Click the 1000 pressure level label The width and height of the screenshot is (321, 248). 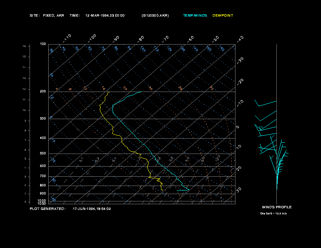tap(42, 201)
